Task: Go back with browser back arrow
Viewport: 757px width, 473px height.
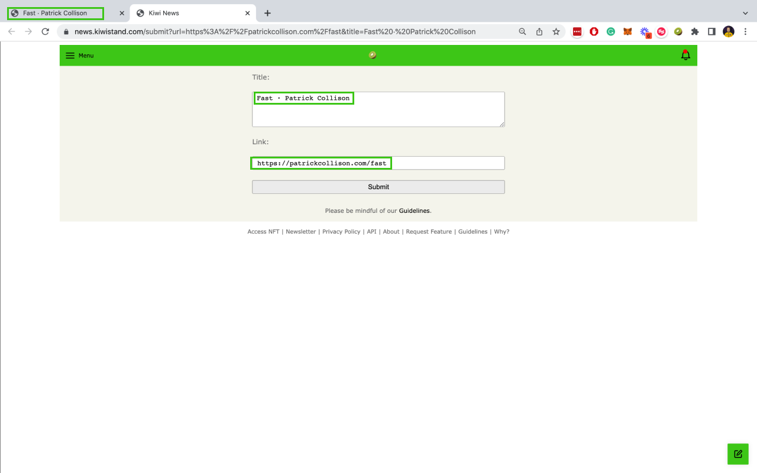Action: coord(11,31)
